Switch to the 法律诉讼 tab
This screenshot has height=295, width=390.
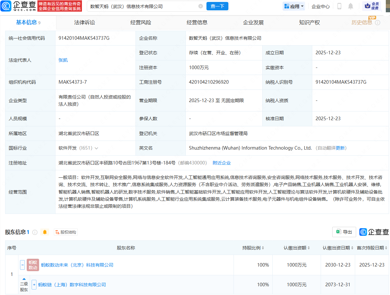point(85,23)
